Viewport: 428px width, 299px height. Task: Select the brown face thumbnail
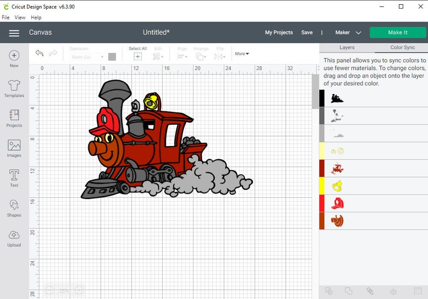[337, 221]
